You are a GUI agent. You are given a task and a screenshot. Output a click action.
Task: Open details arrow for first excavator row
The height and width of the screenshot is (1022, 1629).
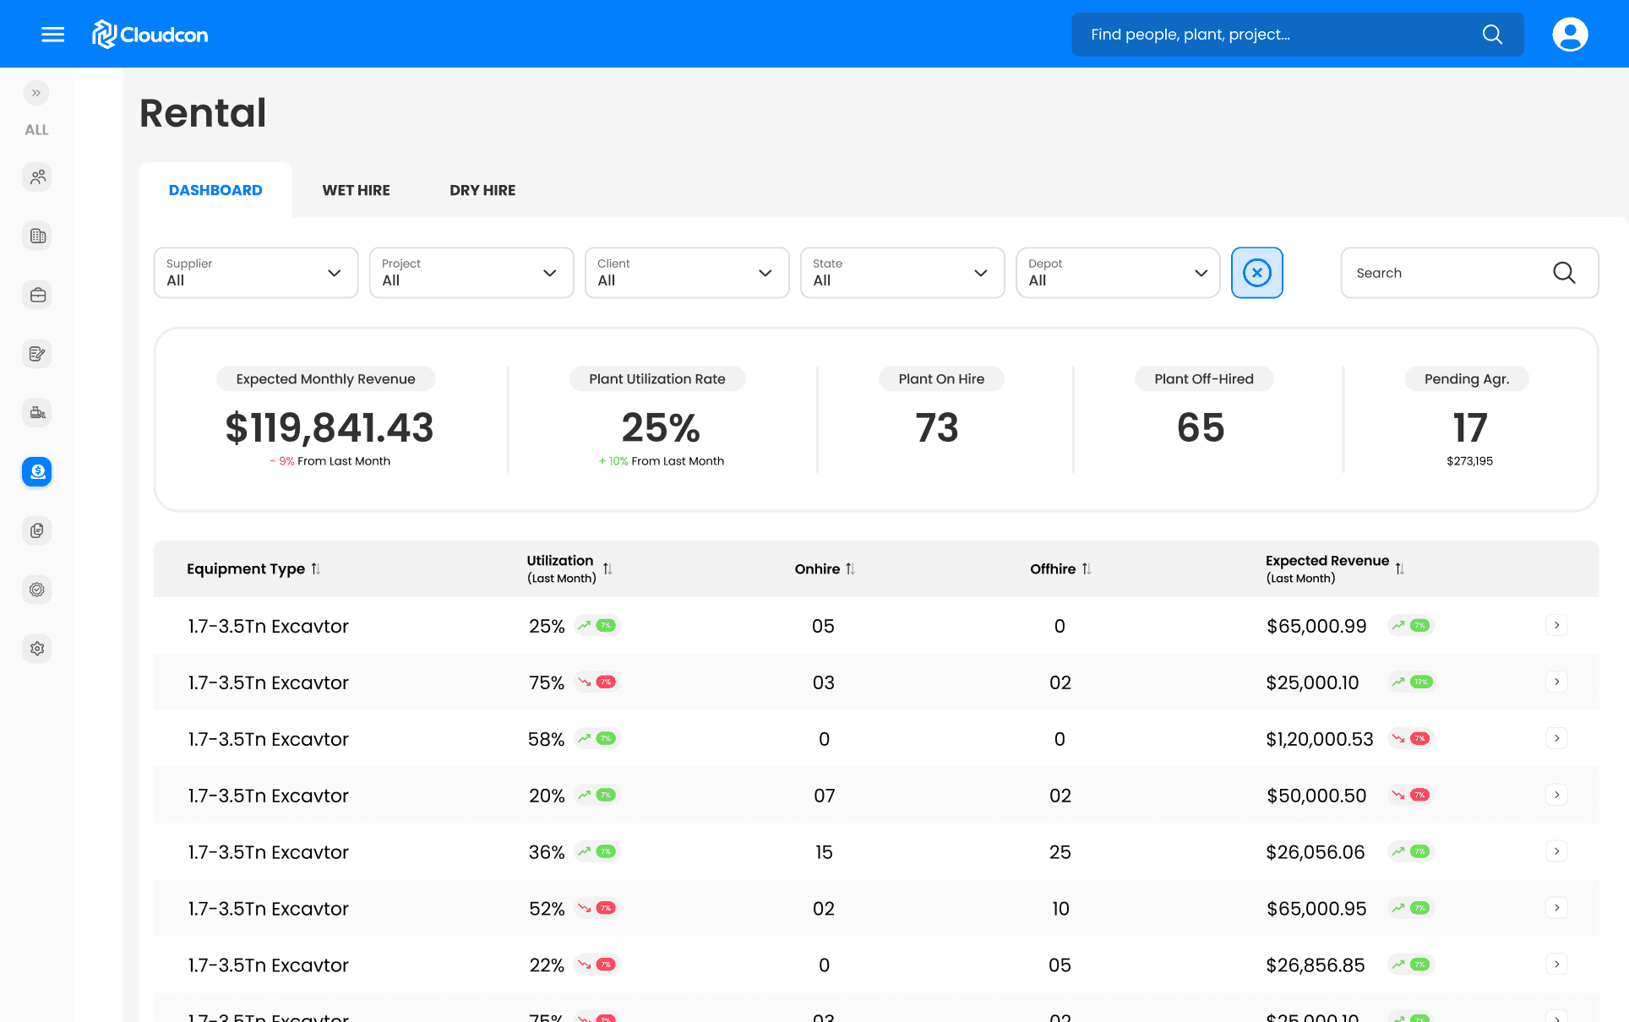(1556, 625)
